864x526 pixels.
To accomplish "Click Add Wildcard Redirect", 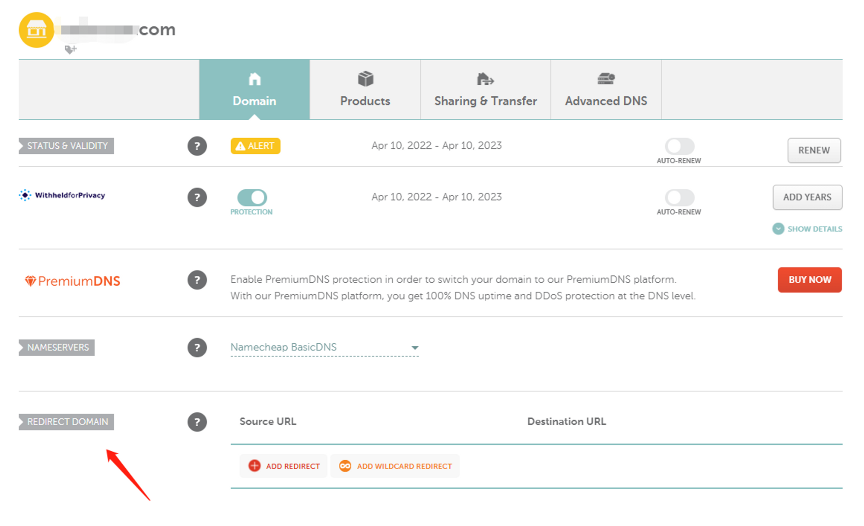I will [395, 466].
